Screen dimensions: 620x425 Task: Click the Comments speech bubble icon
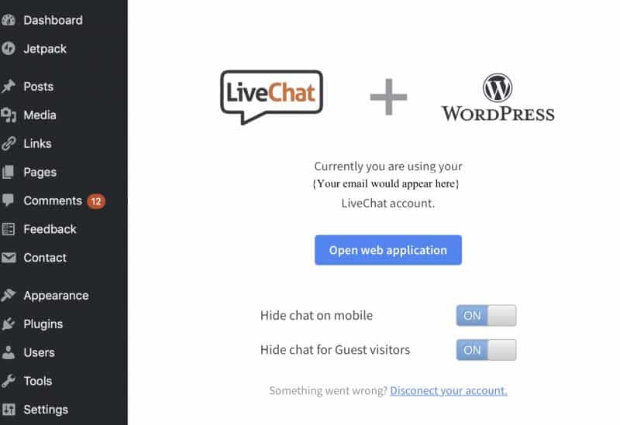click(x=8, y=201)
